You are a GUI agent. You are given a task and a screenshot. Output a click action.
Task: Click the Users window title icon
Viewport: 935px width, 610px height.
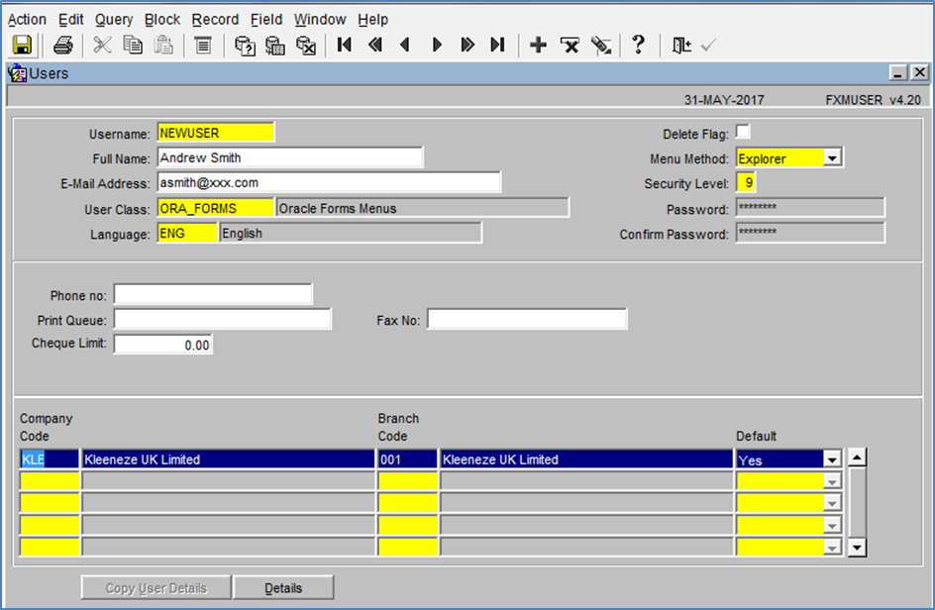point(17,73)
